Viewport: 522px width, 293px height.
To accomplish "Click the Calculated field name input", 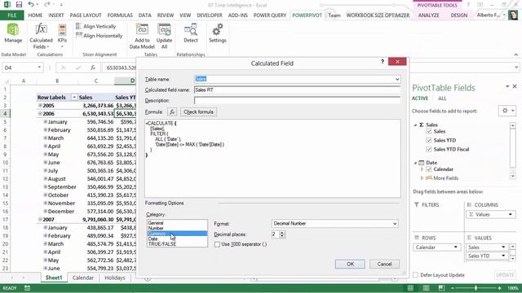I will tap(297, 90).
